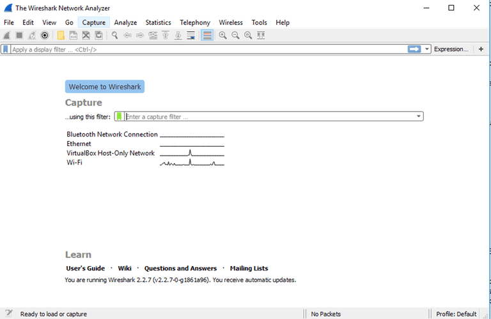Open Questions and Answers link

click(x=180, y=269)
